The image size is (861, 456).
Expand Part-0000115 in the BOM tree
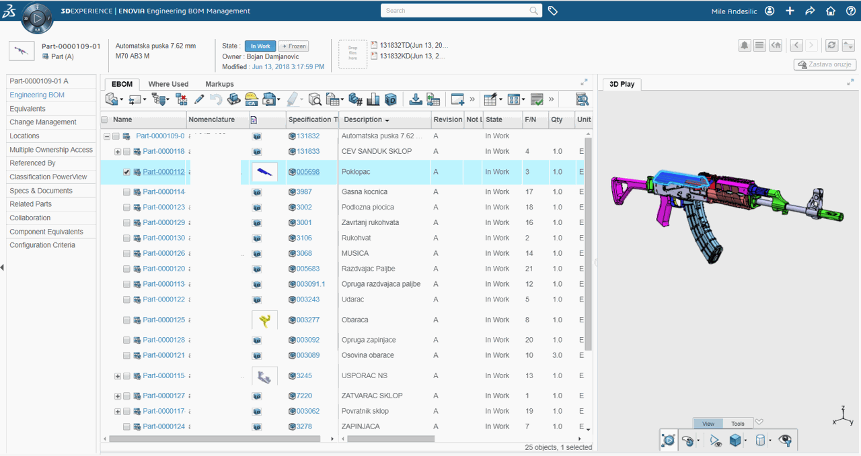click(118, 375)
